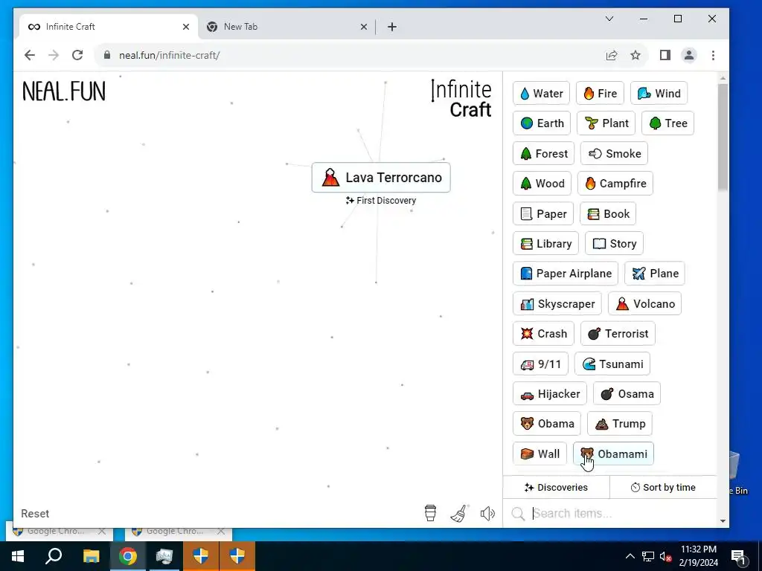The image size is (762, 571).
Task: Open the Windows Start menu
Action: tap(18, 556)
